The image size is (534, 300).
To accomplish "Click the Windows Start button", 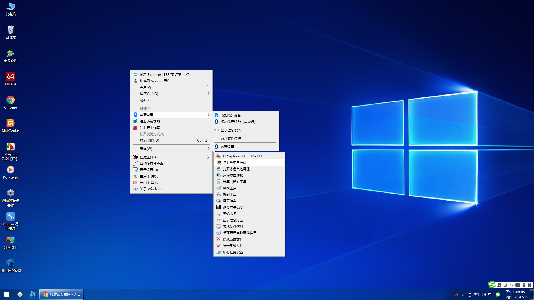I will pos(7,294).
